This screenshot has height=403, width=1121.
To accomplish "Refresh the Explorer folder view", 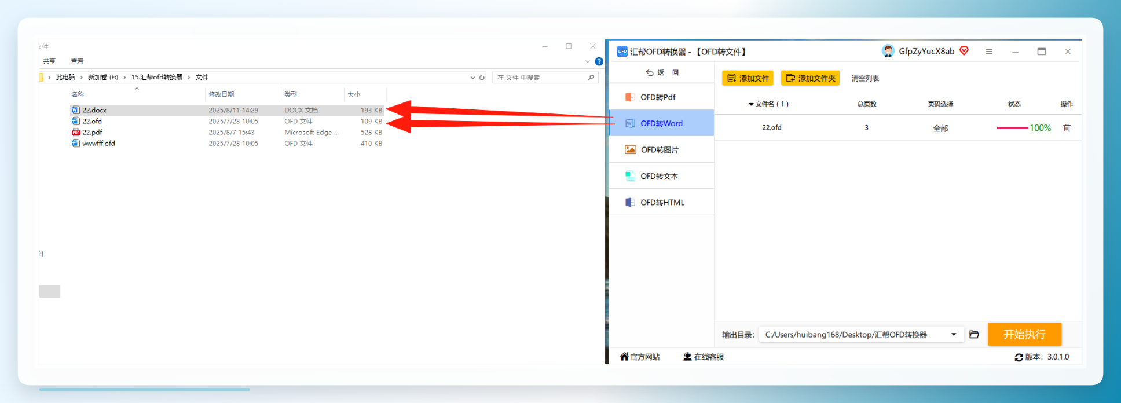I will point(482,77).
